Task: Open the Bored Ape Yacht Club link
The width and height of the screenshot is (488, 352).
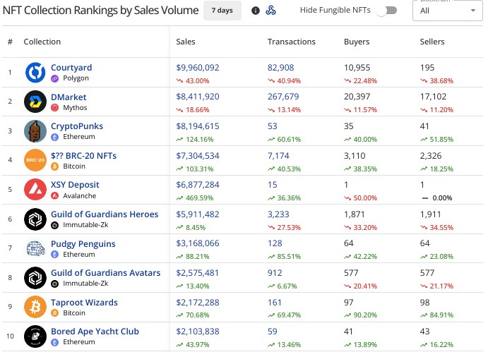Action: pos(95,332)
